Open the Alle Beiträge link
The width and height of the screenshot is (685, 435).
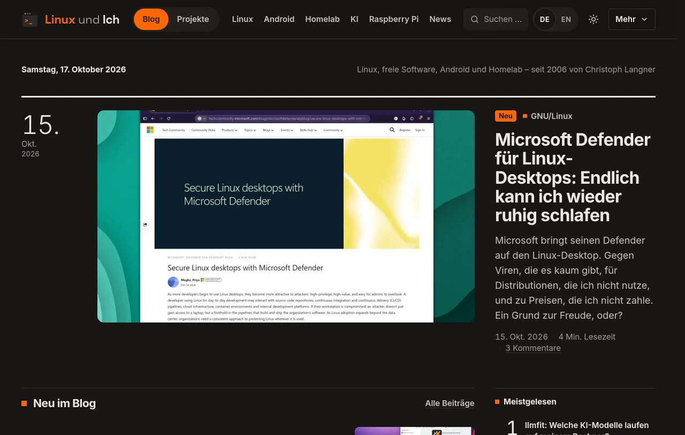coord(450,403)
